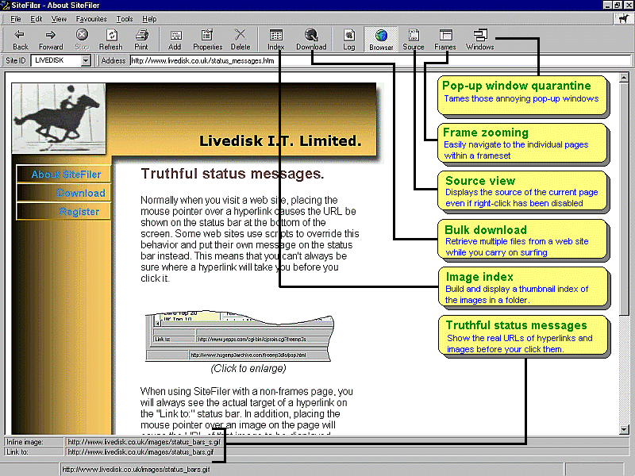Image resolution: width=635 pixels, height=476 pixels.
Task: Open the Tools menu
Action: pyautogui.click(x=125, y=18)
